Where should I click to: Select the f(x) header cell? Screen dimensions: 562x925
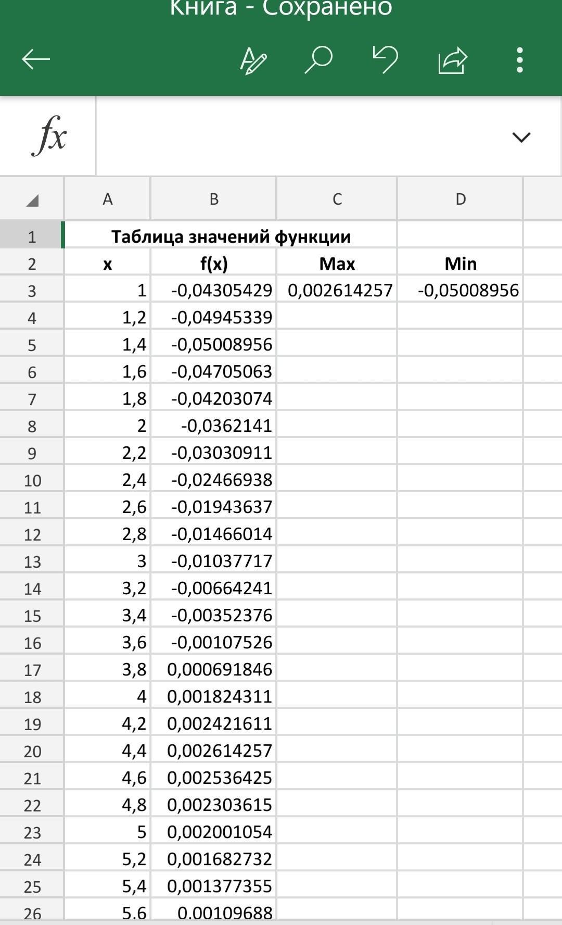pos(213,264)
